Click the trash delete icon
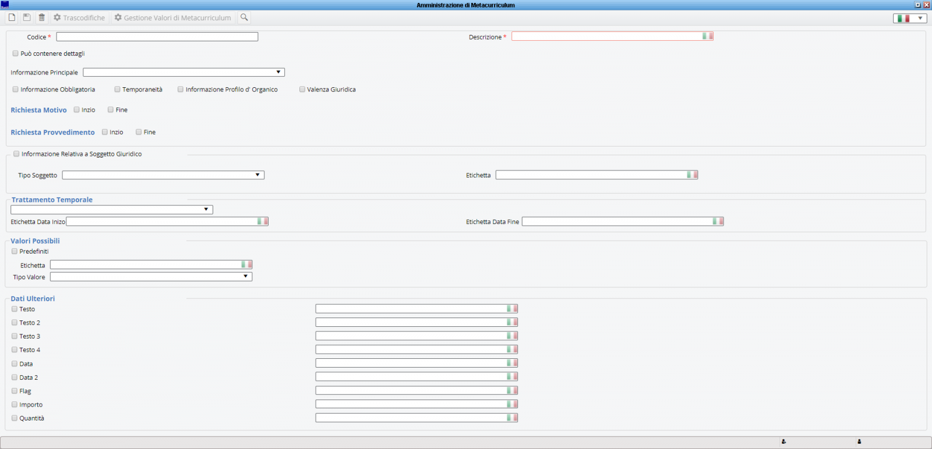The height and width of the screenshot is (449, 932). point(42,17)
